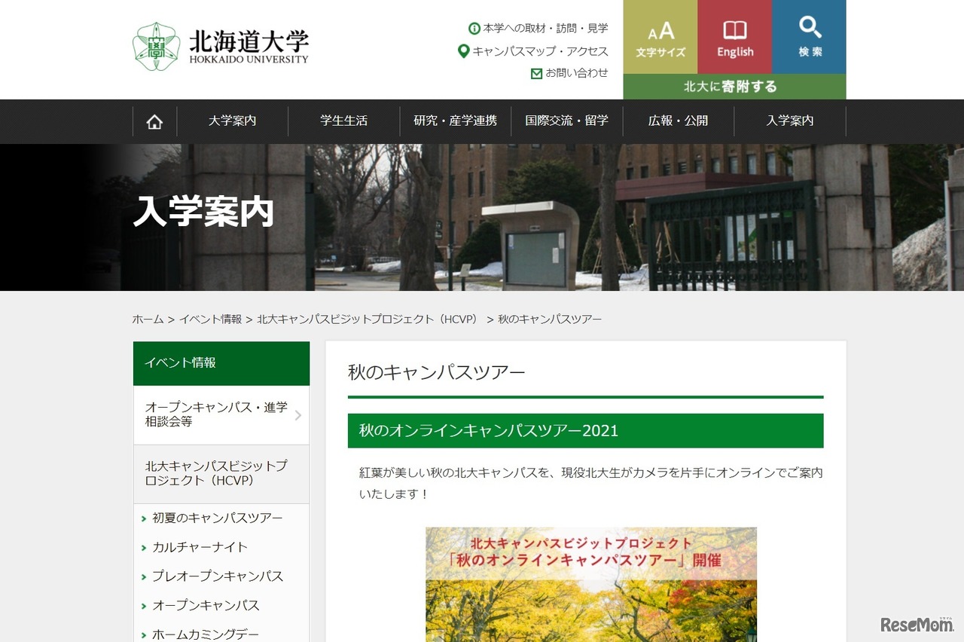Click the English book icon
Viewport: 964px width, 642px height.
click(x=734, y=30)
